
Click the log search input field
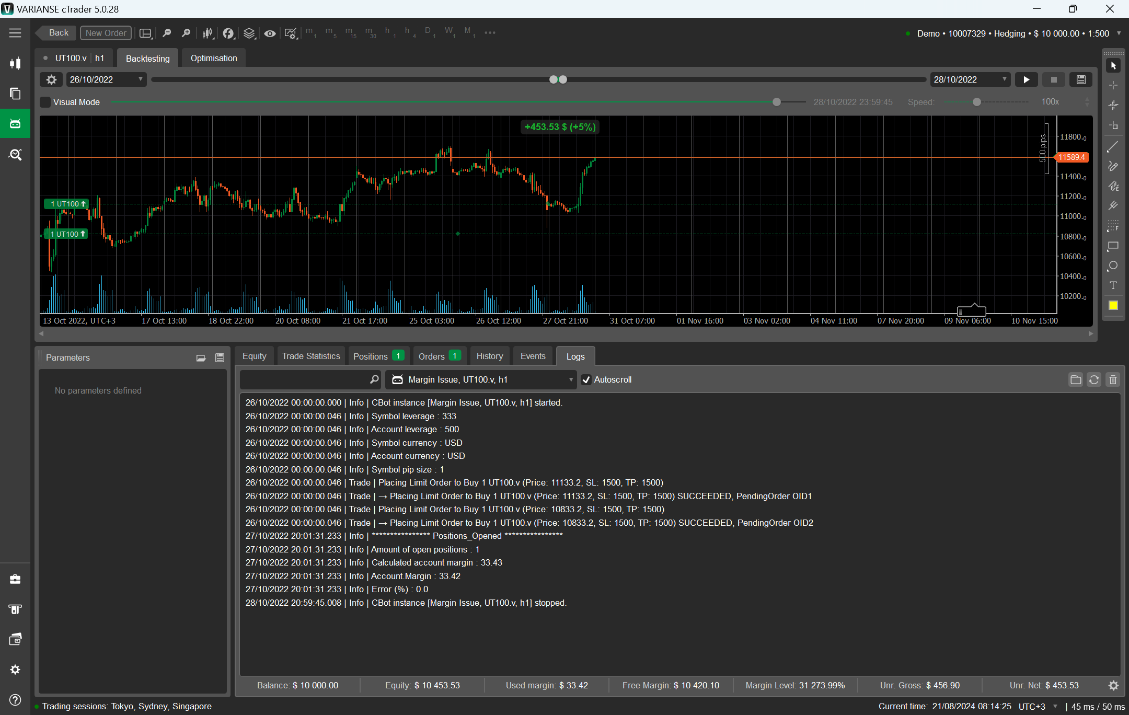[310, 380]
